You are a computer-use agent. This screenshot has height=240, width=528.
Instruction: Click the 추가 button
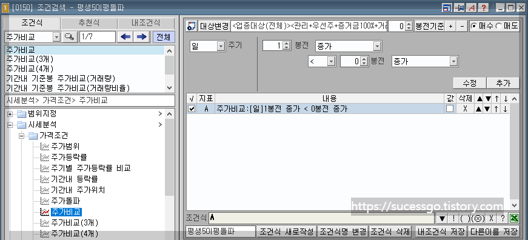pyautogui.click(x=503, y=83)
